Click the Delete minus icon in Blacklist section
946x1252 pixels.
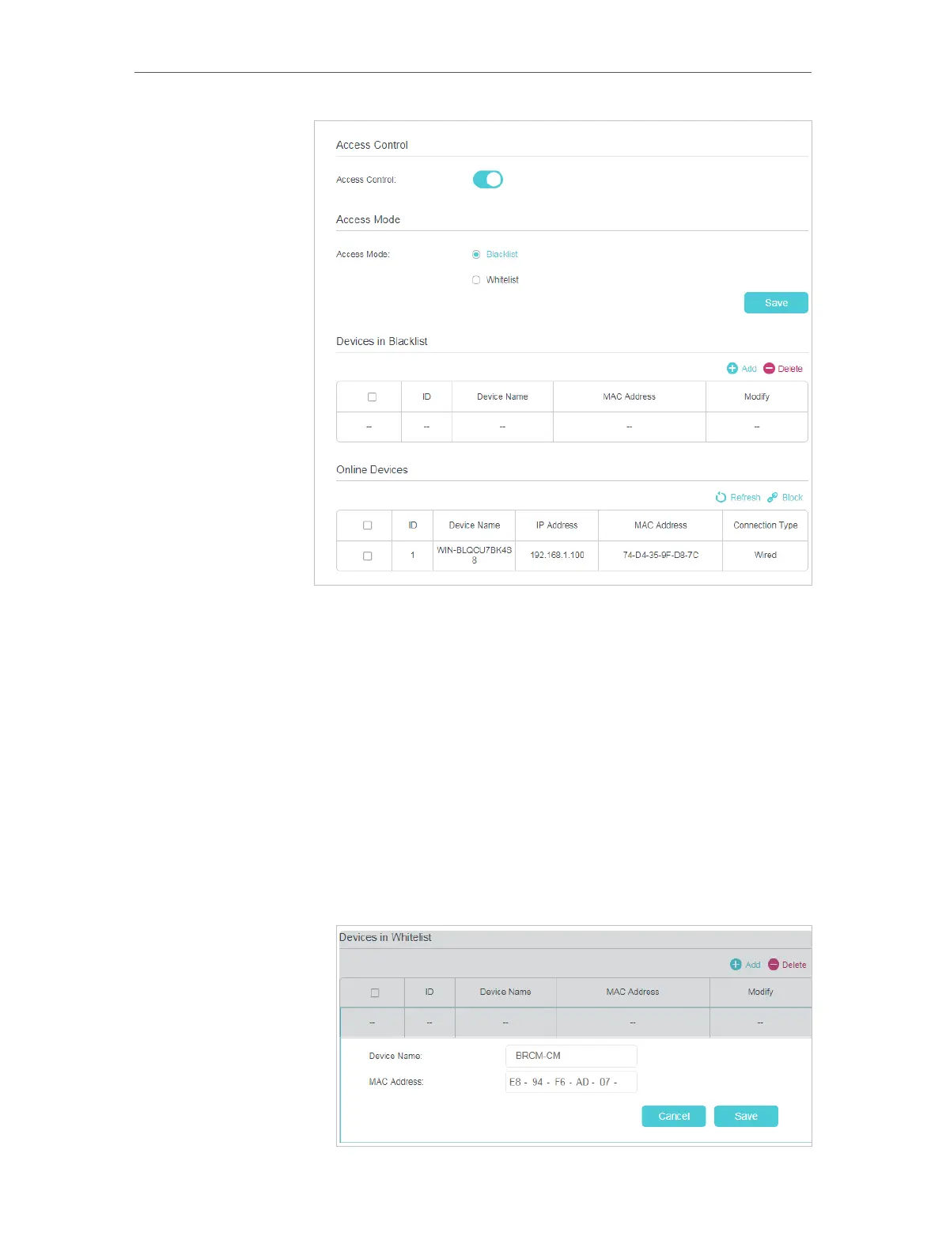(x=769, y=369)
